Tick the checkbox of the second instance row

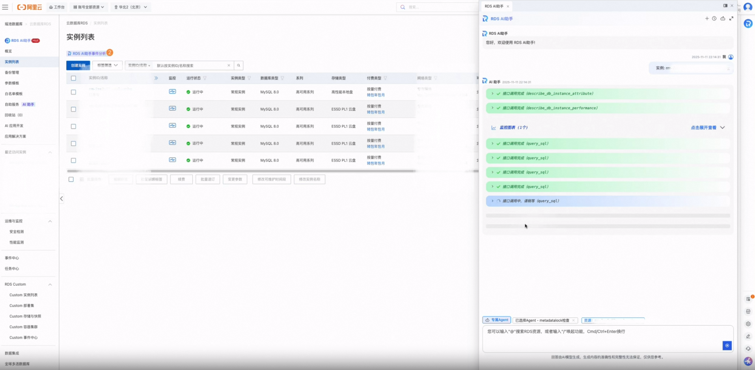pos(73,109)
